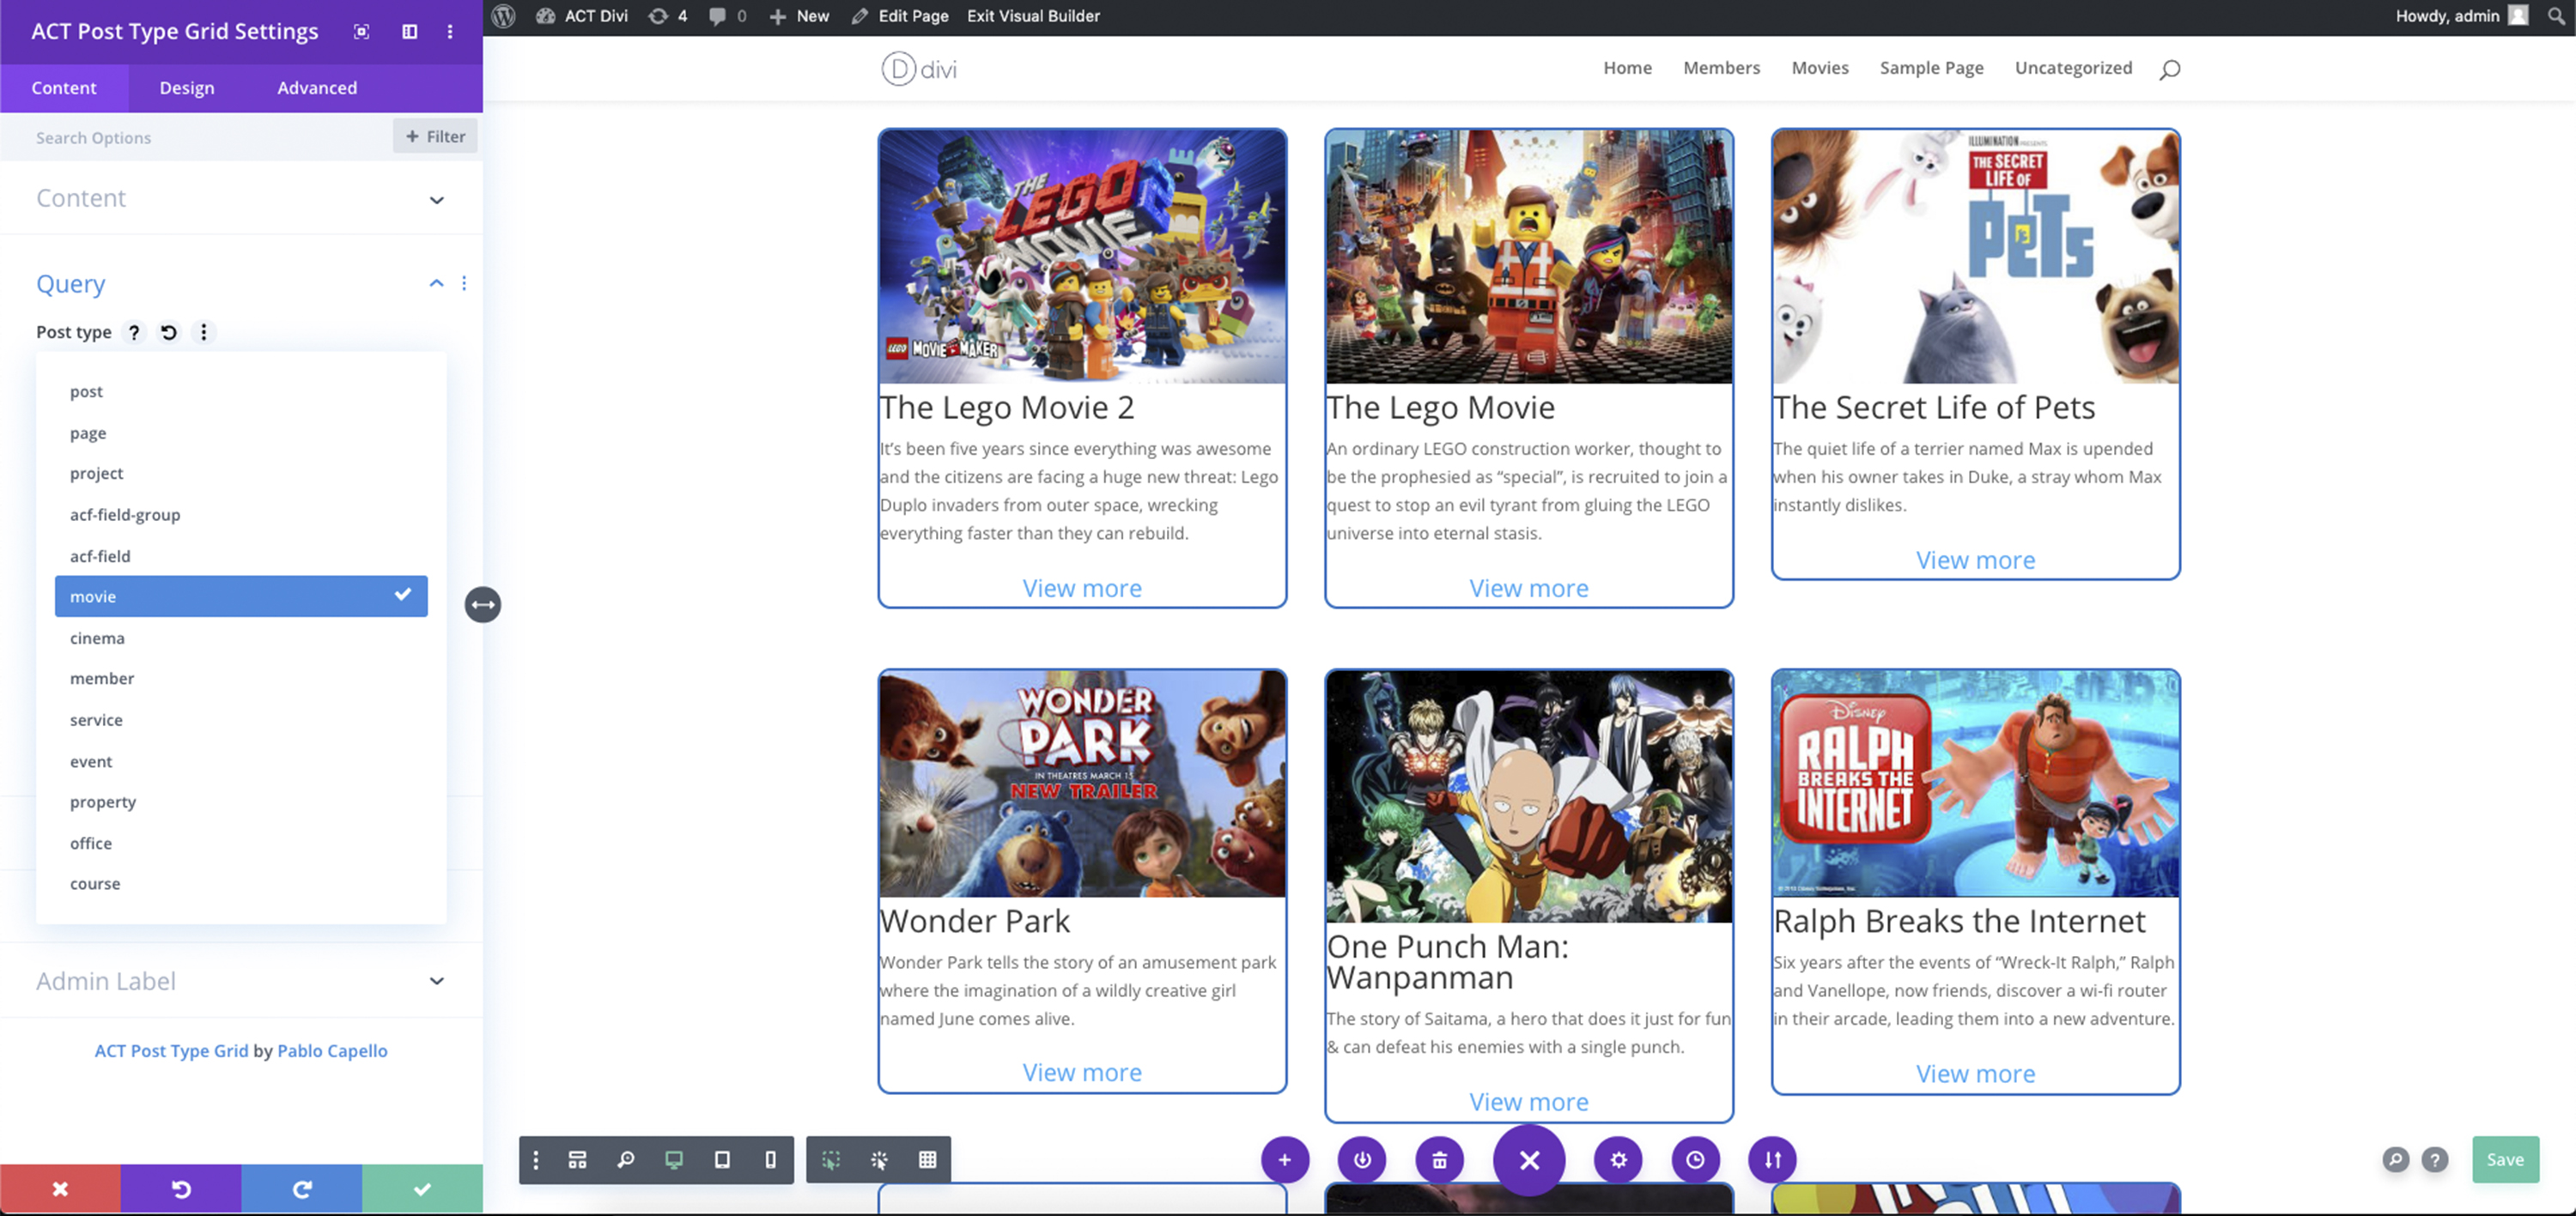Select project post type option
Screen dimensions: 2576x1216
click(x=241, y=473)
